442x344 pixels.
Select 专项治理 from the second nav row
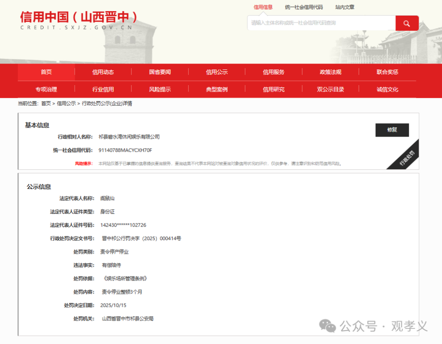[45, 89]
